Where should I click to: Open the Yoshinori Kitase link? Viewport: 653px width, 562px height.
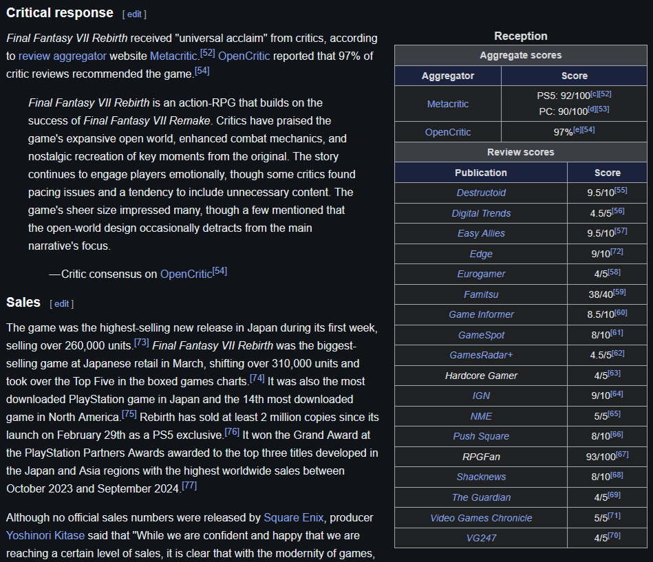(x=45, y=535)
